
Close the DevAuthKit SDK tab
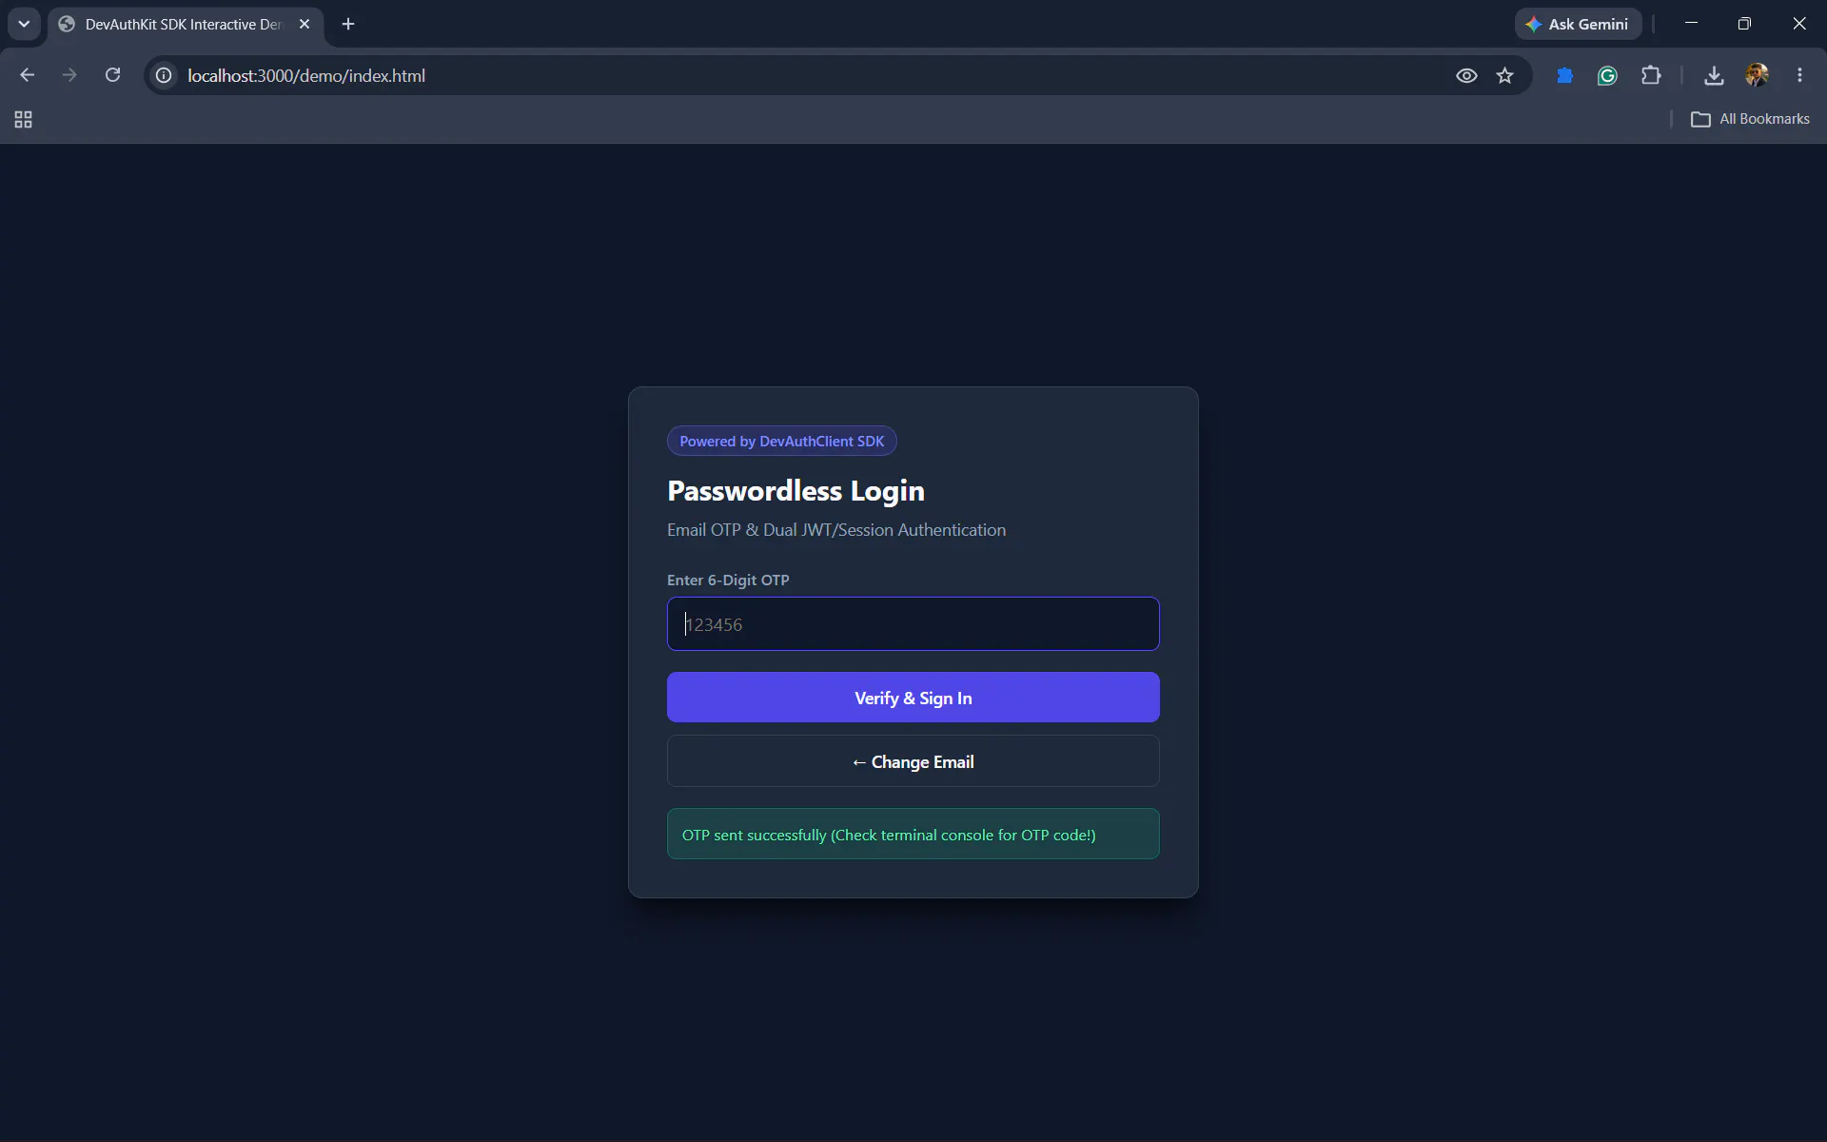click(x=304, y=24)
